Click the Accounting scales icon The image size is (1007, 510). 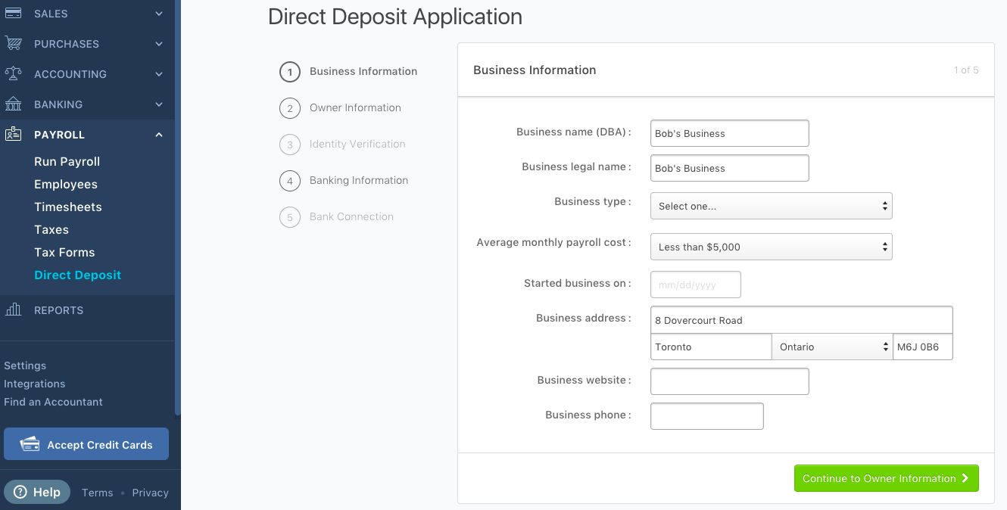pyautogui.click(x=13, y=74)
